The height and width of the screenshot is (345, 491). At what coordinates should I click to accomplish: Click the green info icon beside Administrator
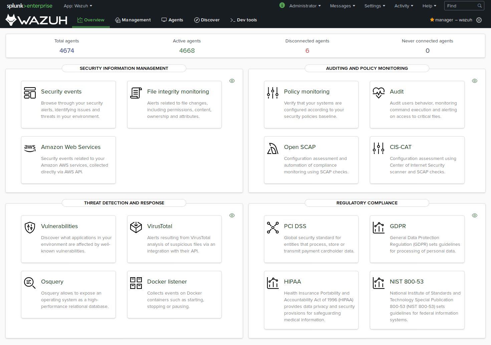[282, 5]
